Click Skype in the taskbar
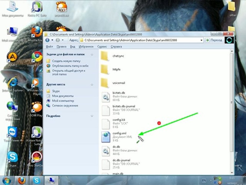This screenshot has height=185, width=246. (36, 180)
